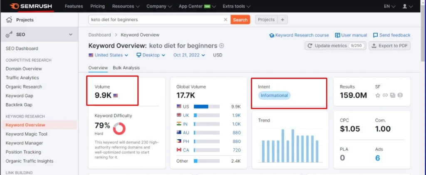Click the Dashboard breadcrumb
Screen dimensions: 426x175
[100, 35]
